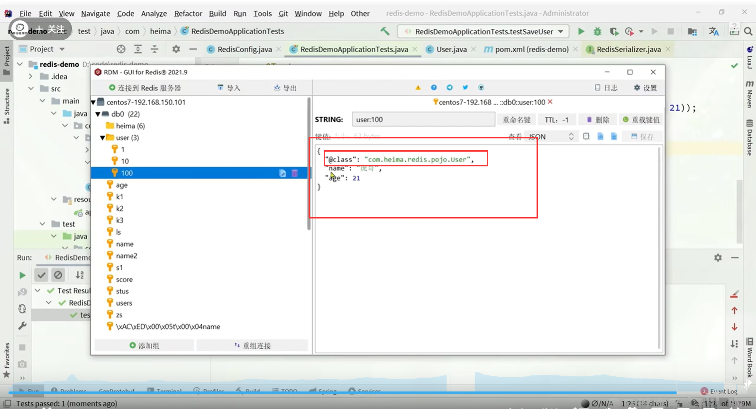This screenshot has width=756, height=409.
Task: Close the db0::user:100 key tab
Action: (550, 102)
